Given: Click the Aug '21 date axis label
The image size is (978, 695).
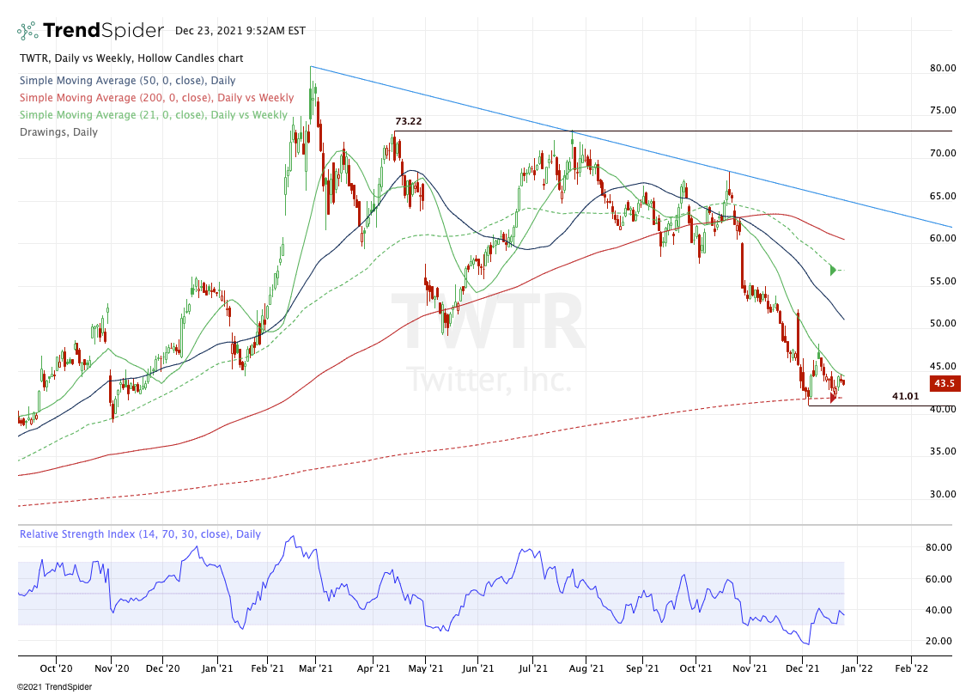Looking at the screenshot, I should coord(587,668).
